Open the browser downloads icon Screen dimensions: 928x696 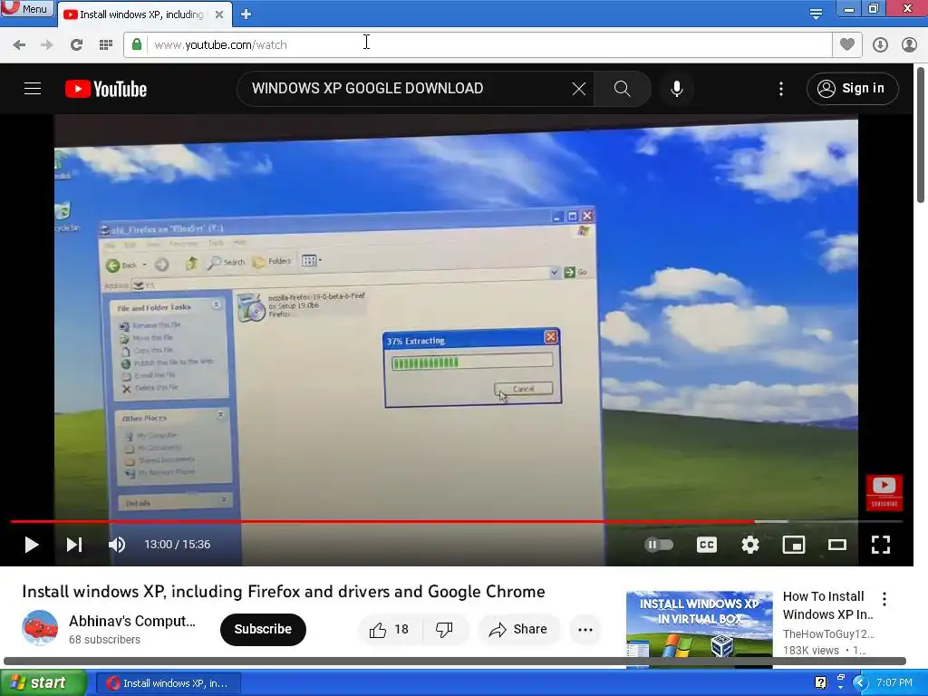click(880, 44)
